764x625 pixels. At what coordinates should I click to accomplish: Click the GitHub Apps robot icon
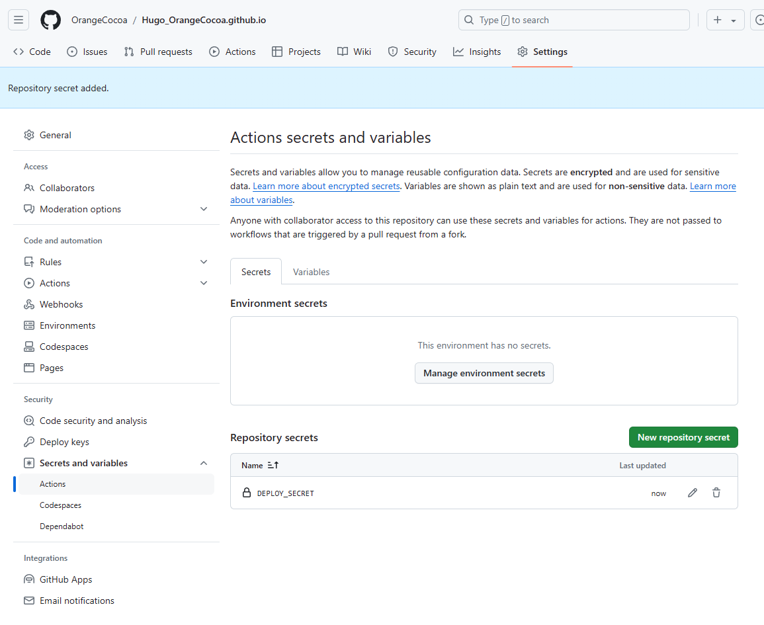[x=29, y=579]
